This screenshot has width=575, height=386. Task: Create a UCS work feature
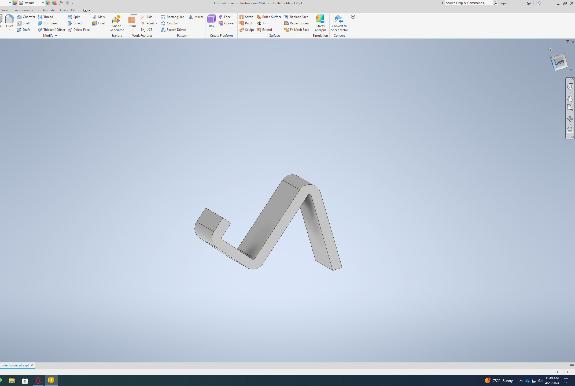pyautogui.click(x=147, y=29)
